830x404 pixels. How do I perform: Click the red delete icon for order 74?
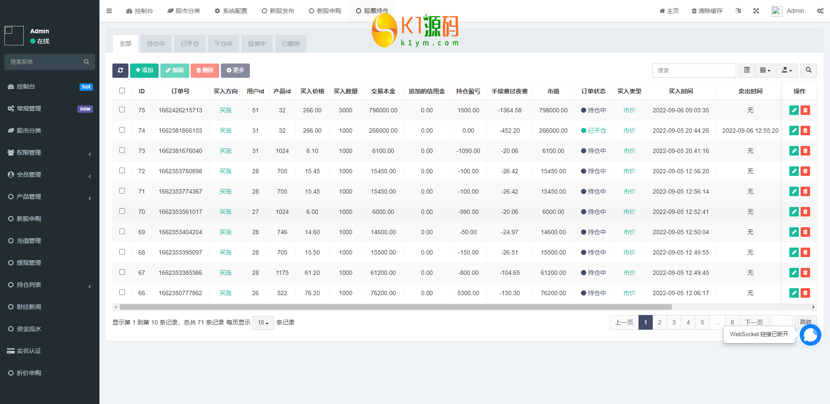(805, 130)
